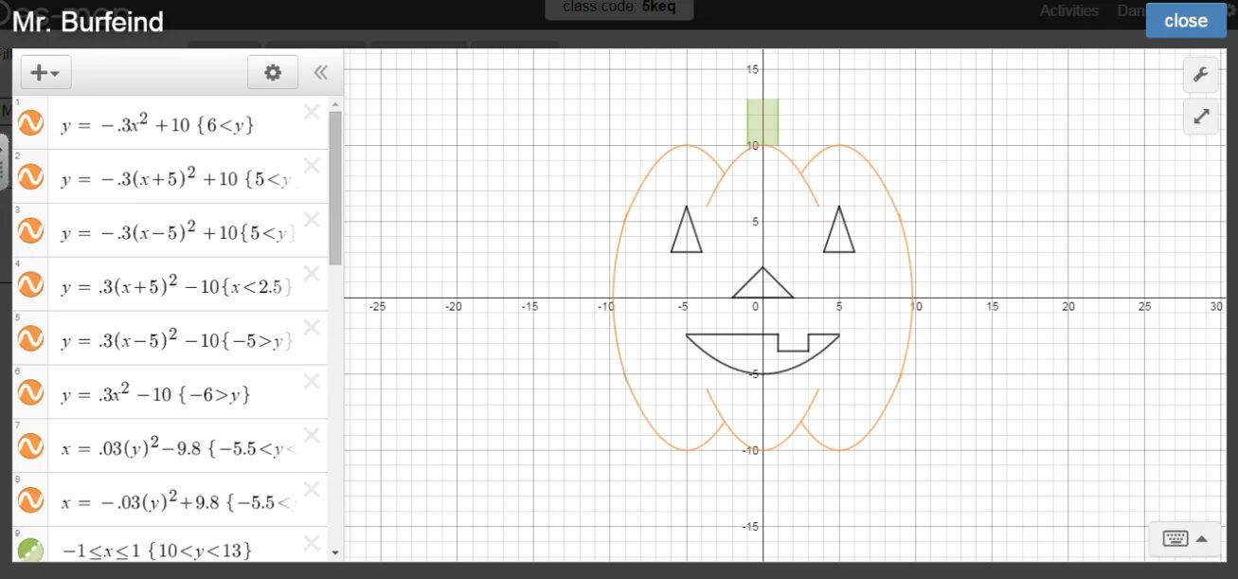1238x579 pixels.
Task: Toggle visibility of expression 4 curve icon
Action: [30, 284]
